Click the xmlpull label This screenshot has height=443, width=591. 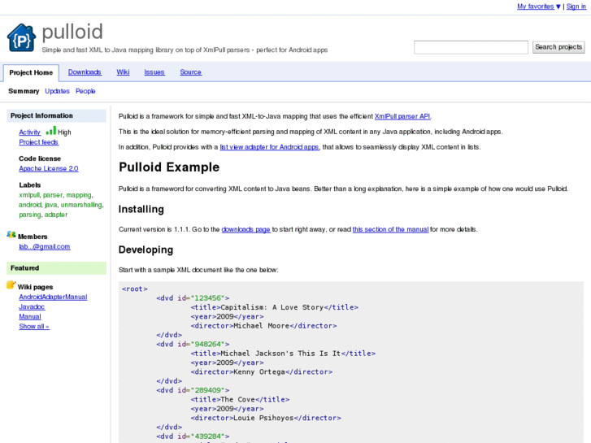coord(29,195)
